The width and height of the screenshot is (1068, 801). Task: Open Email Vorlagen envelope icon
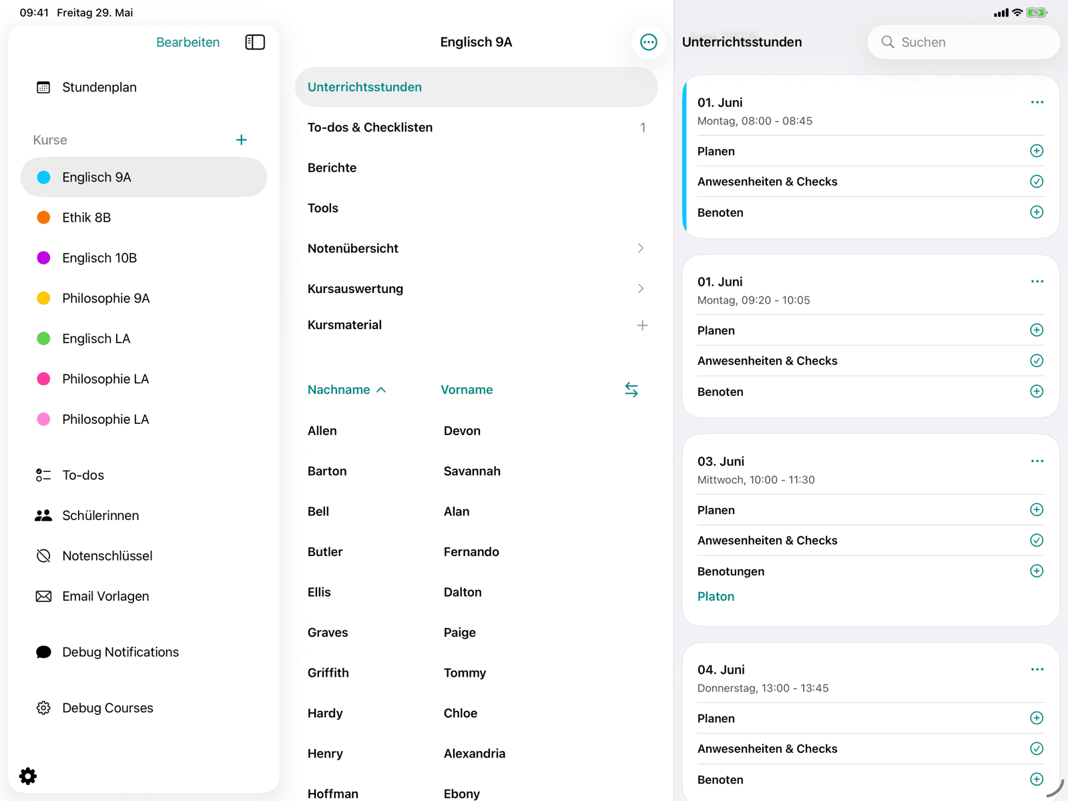[43, 596]
